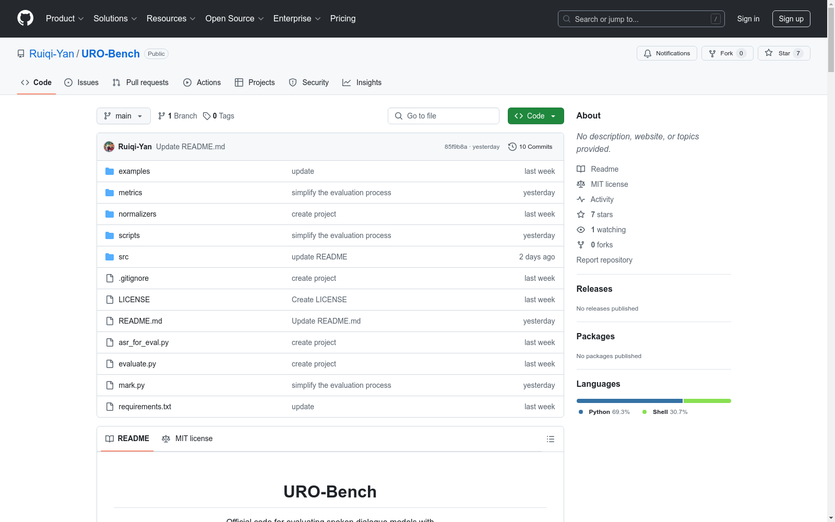Click the Go to file field
Viewport: 835px width, 522px height.
point(444,116)
